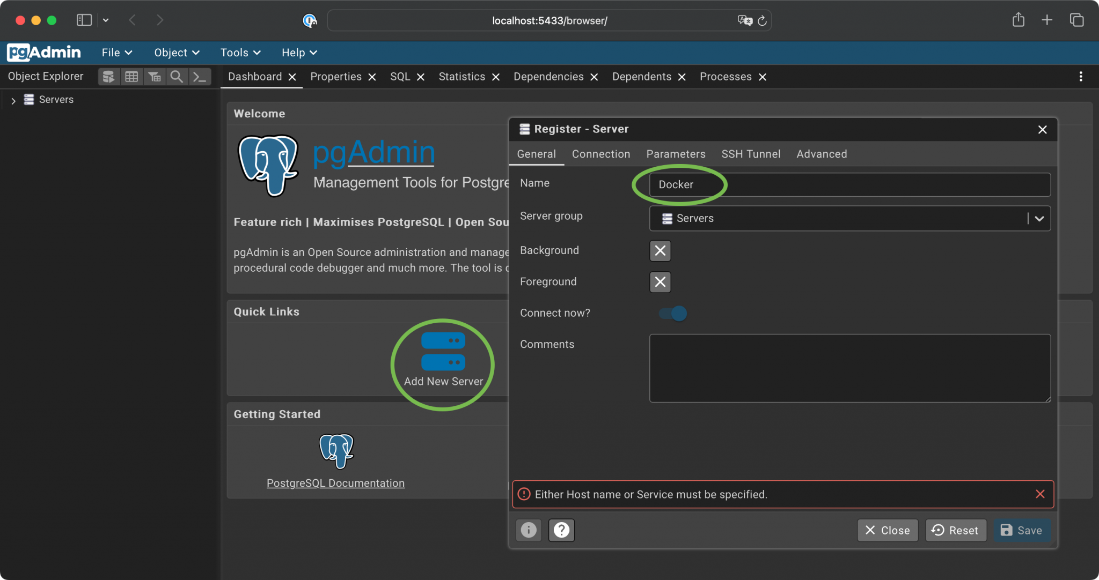Click the info button in Register Server dialog
This screenshot has height=580, width=1099.
coord(529,530)
